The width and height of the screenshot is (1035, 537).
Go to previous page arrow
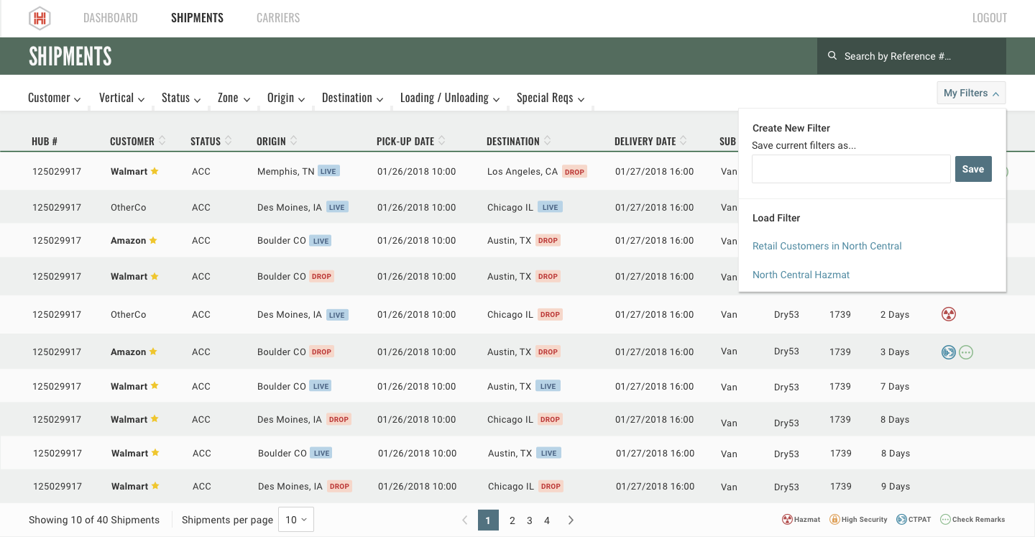[464, 520]
